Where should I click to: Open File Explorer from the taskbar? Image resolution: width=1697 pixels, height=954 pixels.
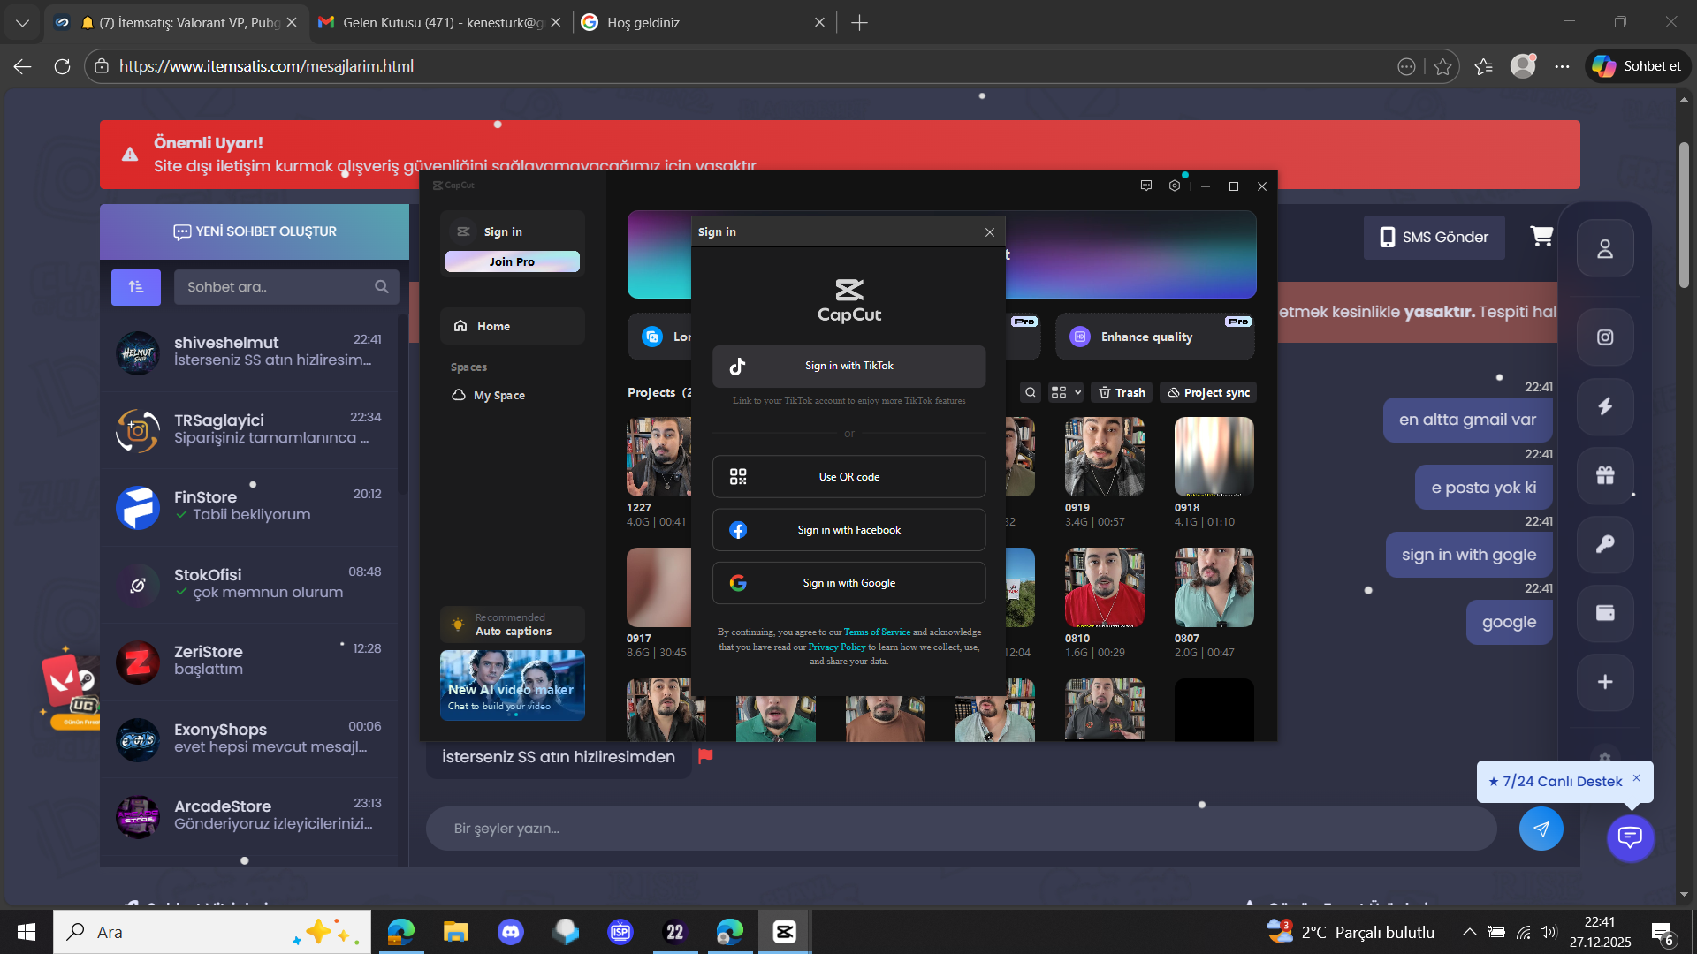pos(456,932)
